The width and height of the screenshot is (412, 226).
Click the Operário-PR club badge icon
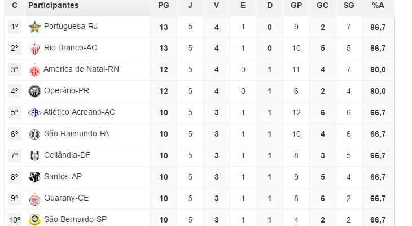pyautogui.click(x=35, y=91)
